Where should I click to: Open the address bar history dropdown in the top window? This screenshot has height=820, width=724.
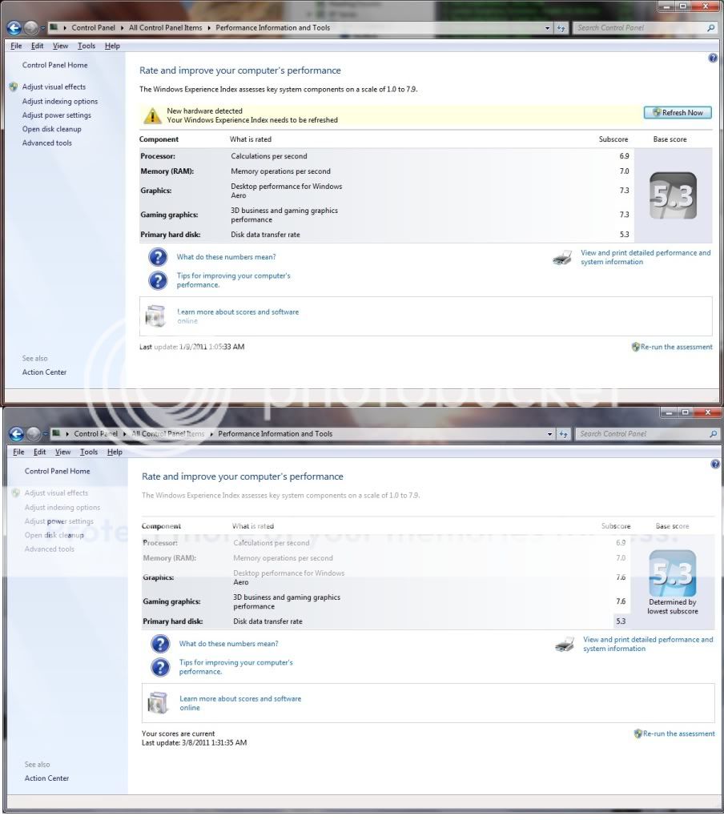point(548,28)
